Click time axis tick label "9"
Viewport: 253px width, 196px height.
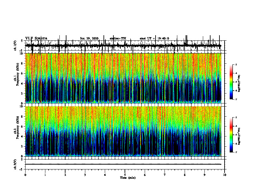click(204, 175)
